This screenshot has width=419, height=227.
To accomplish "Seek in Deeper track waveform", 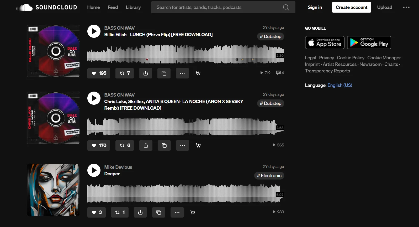I will (185, 193).
